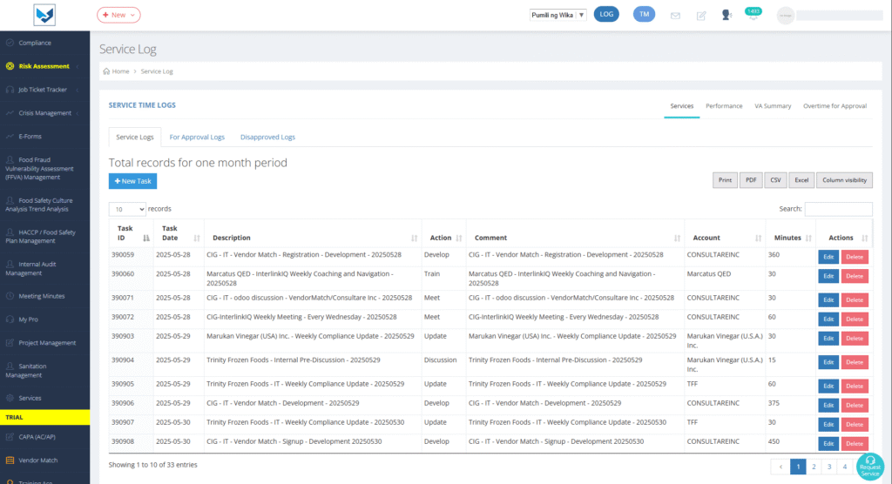The image size is (892, 484).
Task: Switch to the Performance tab
Action: coord(724,106)
